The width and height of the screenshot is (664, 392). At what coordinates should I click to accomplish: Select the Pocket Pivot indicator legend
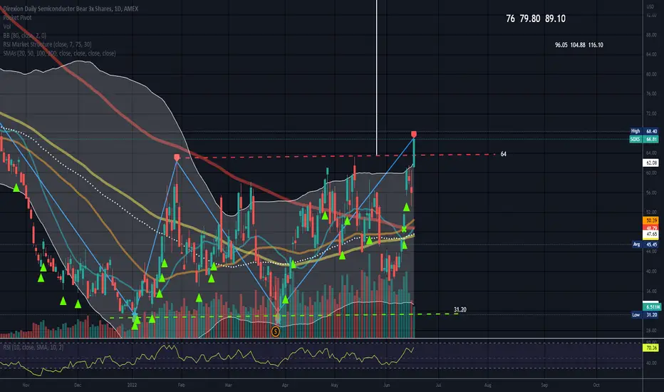click(17, 18)
